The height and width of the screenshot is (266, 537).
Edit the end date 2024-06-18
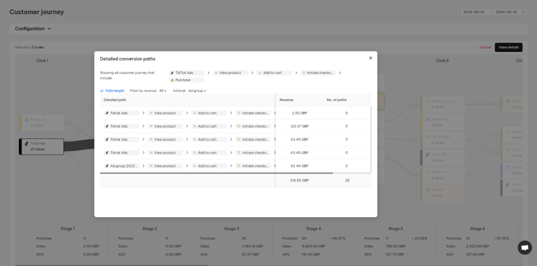[506, 12]
